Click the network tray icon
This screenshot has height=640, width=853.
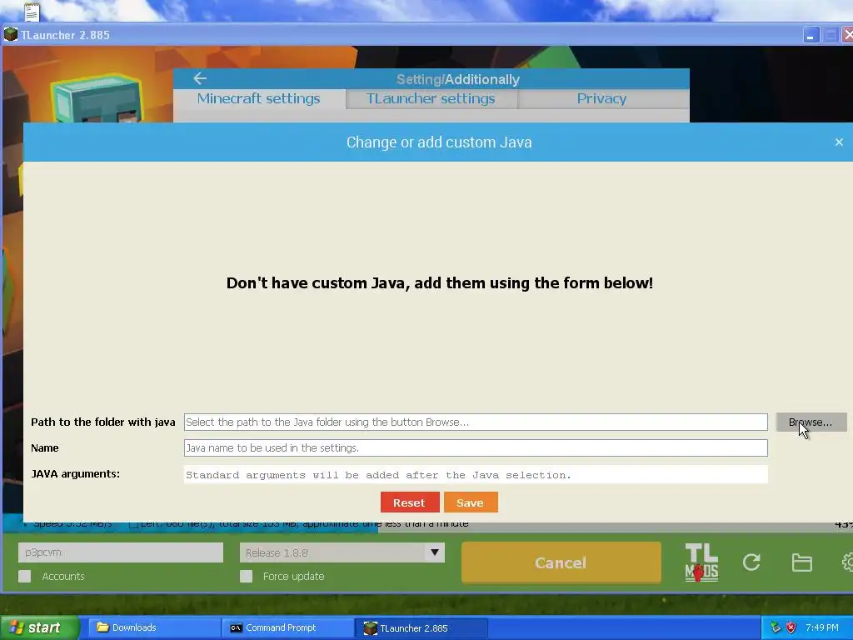coord(776,627)
